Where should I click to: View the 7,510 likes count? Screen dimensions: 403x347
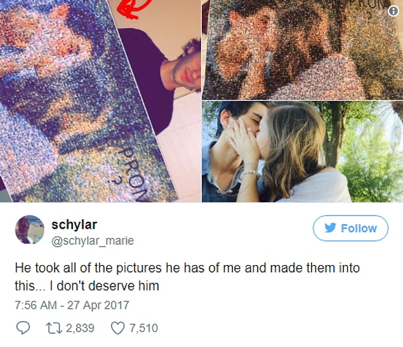(143, 328)
